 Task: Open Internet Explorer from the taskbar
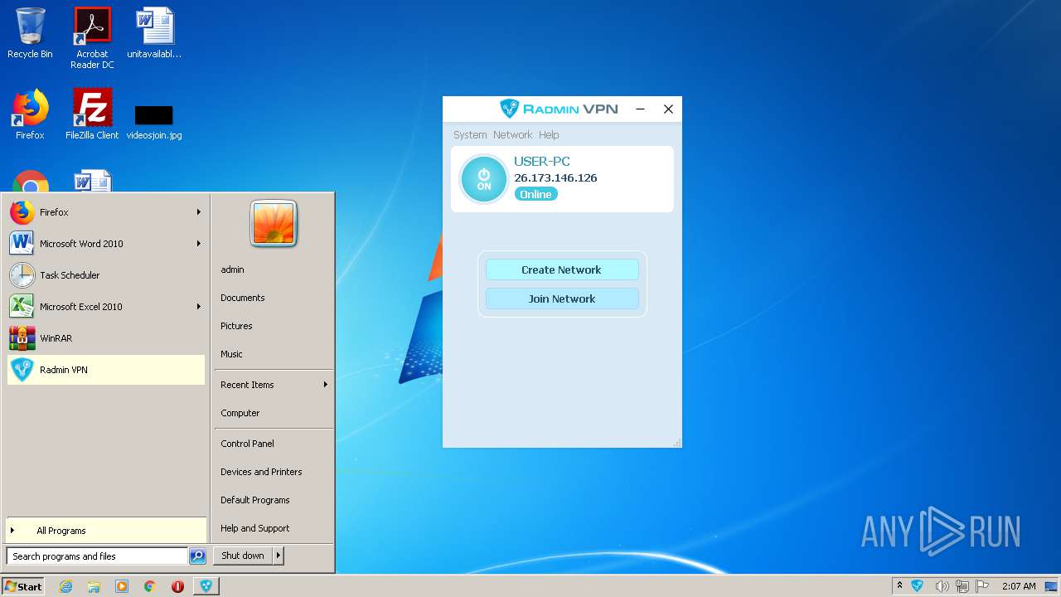[x=65, y=586]
